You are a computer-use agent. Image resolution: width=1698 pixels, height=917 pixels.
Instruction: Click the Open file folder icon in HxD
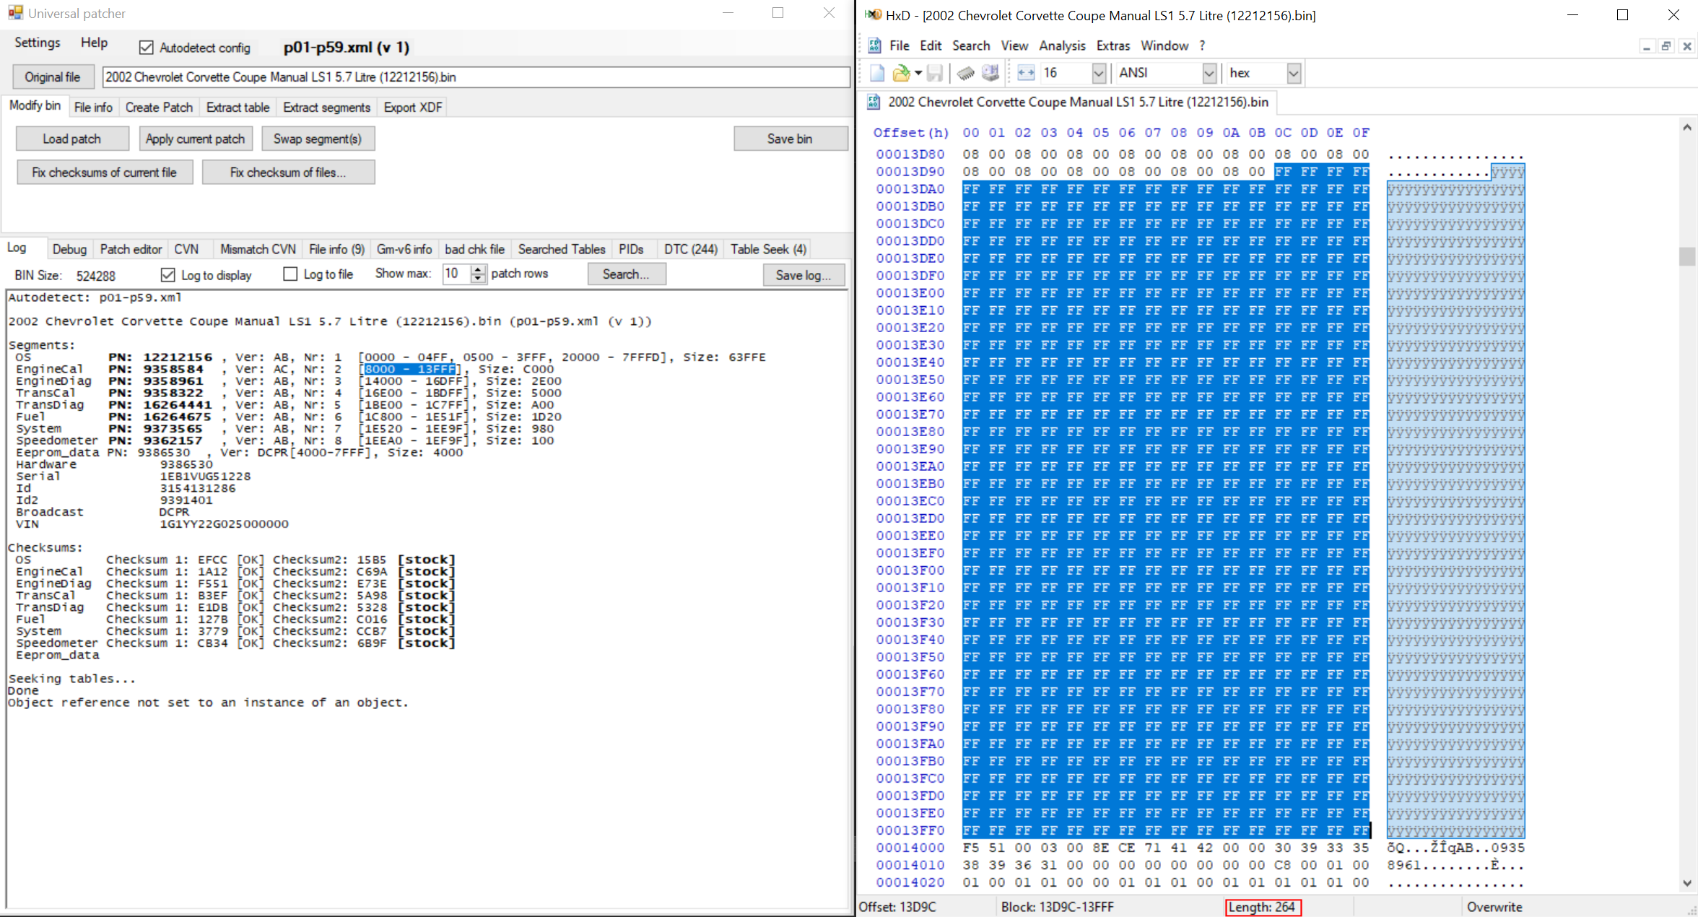tap(900, 73)
